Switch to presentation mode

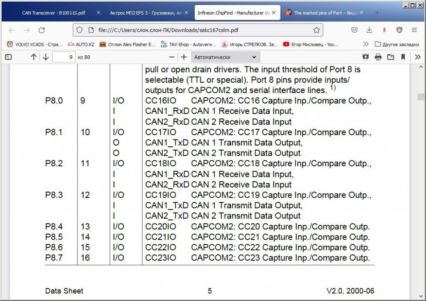tap(366, 57)
